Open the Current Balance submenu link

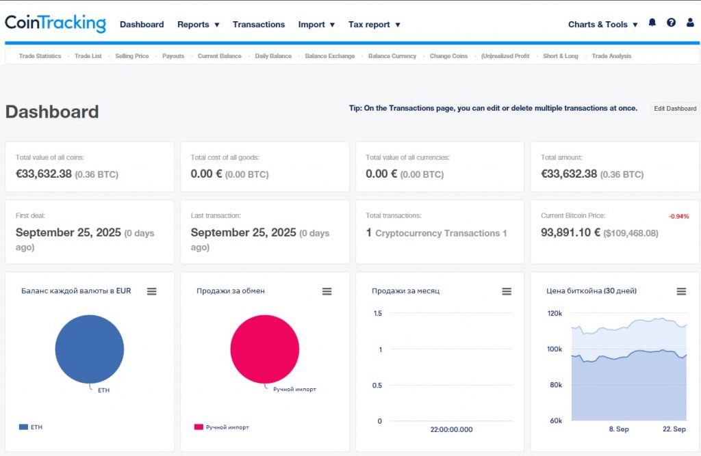[x=219, y=56]
